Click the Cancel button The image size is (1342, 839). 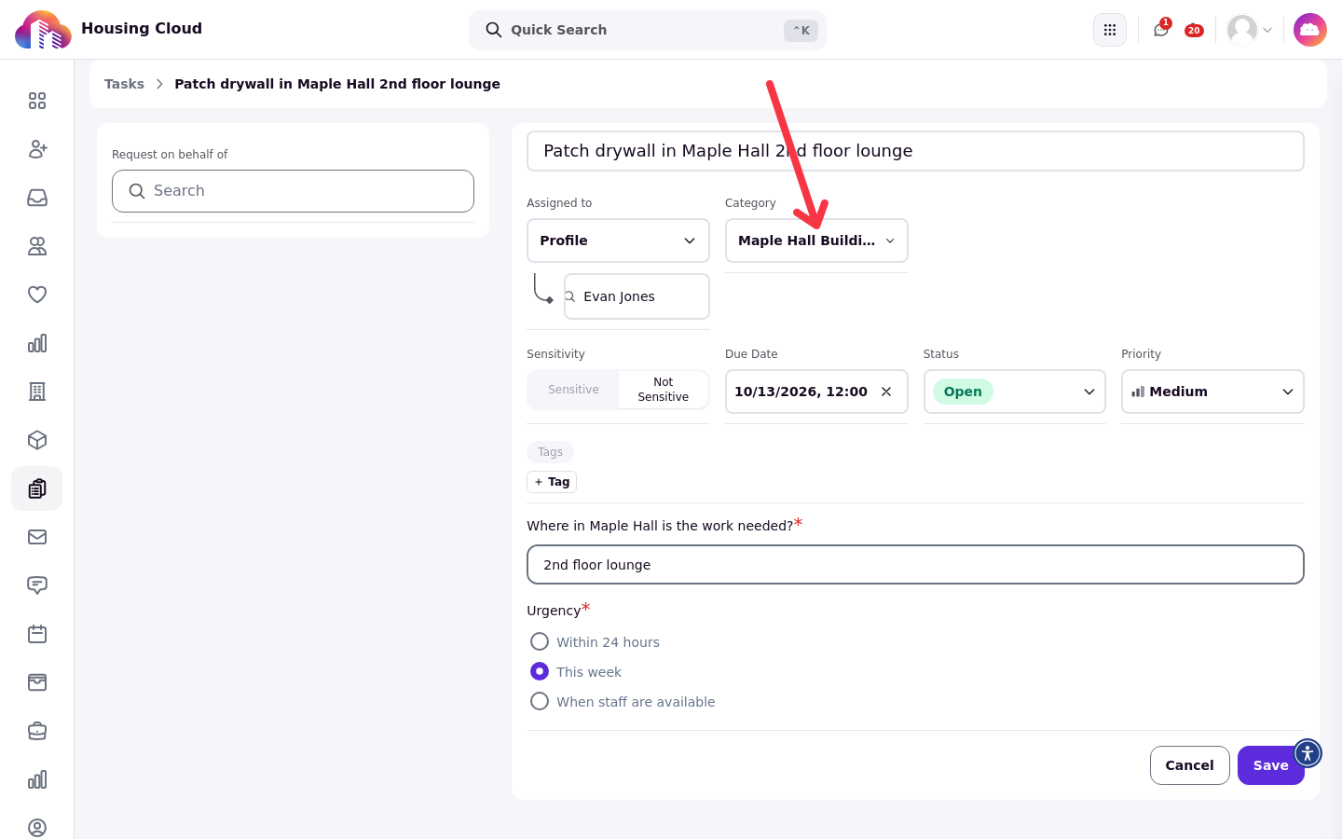click(1190, 765)
